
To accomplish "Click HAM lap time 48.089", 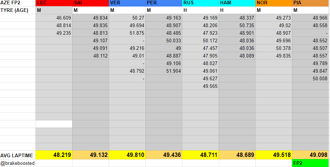I will point(237,56).
